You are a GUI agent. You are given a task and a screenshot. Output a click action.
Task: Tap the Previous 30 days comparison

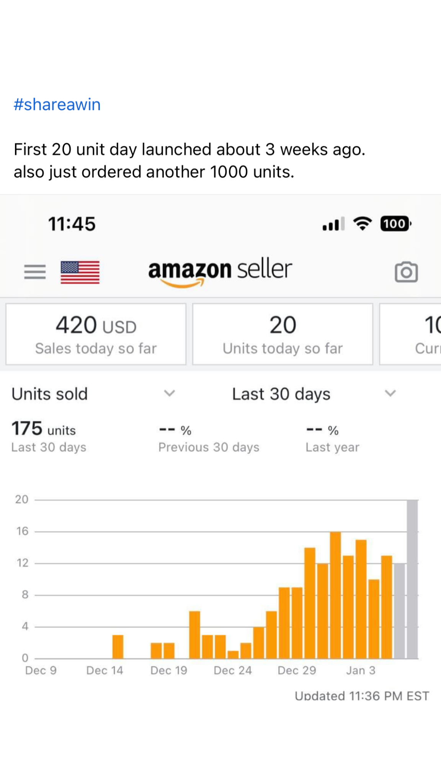[209, 438]
